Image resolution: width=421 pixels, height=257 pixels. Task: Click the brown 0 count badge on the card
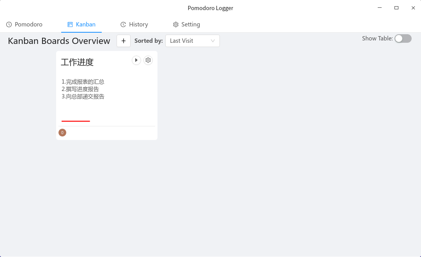(62, 133)
